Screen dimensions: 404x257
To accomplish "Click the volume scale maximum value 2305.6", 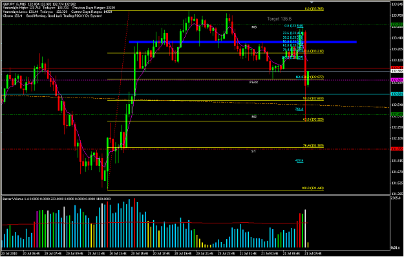I will (395, 198).
